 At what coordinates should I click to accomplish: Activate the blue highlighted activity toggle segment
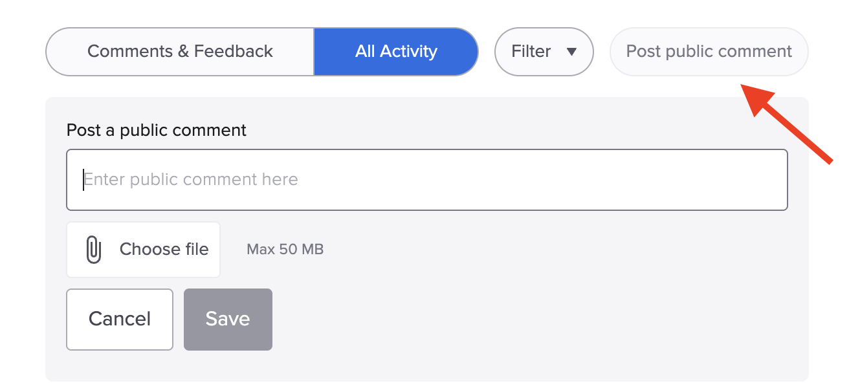coord(396,52)
